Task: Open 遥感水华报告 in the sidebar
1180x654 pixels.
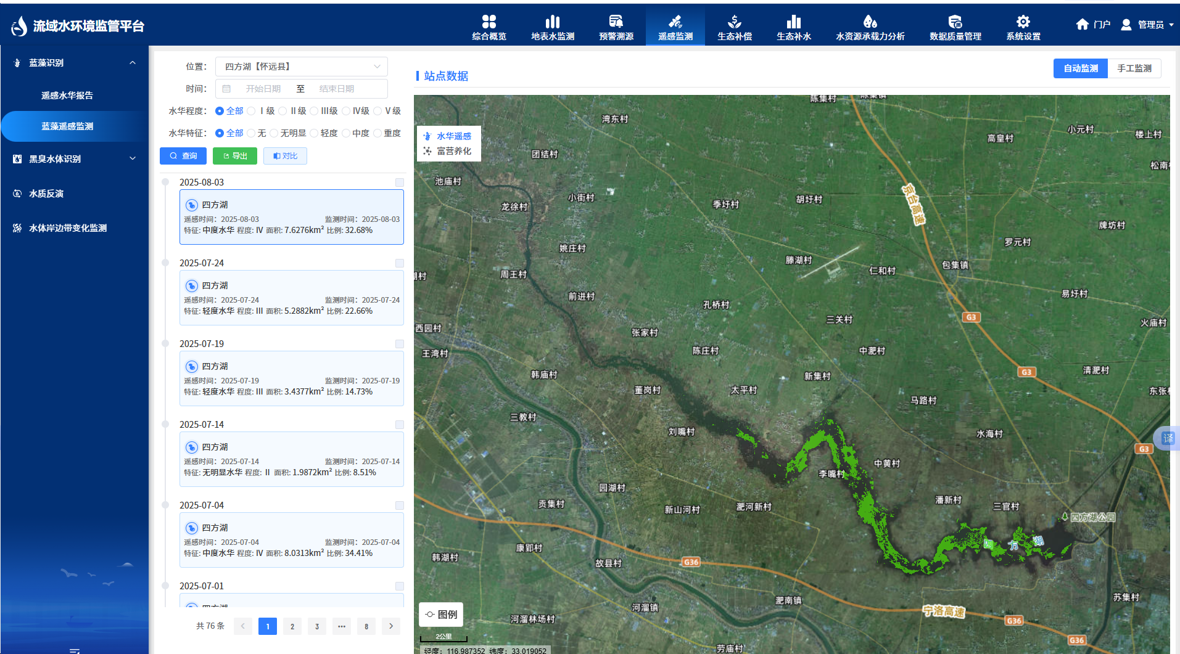Action: click(67, 96)
